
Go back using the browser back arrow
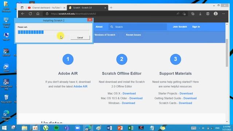[23, 14]
